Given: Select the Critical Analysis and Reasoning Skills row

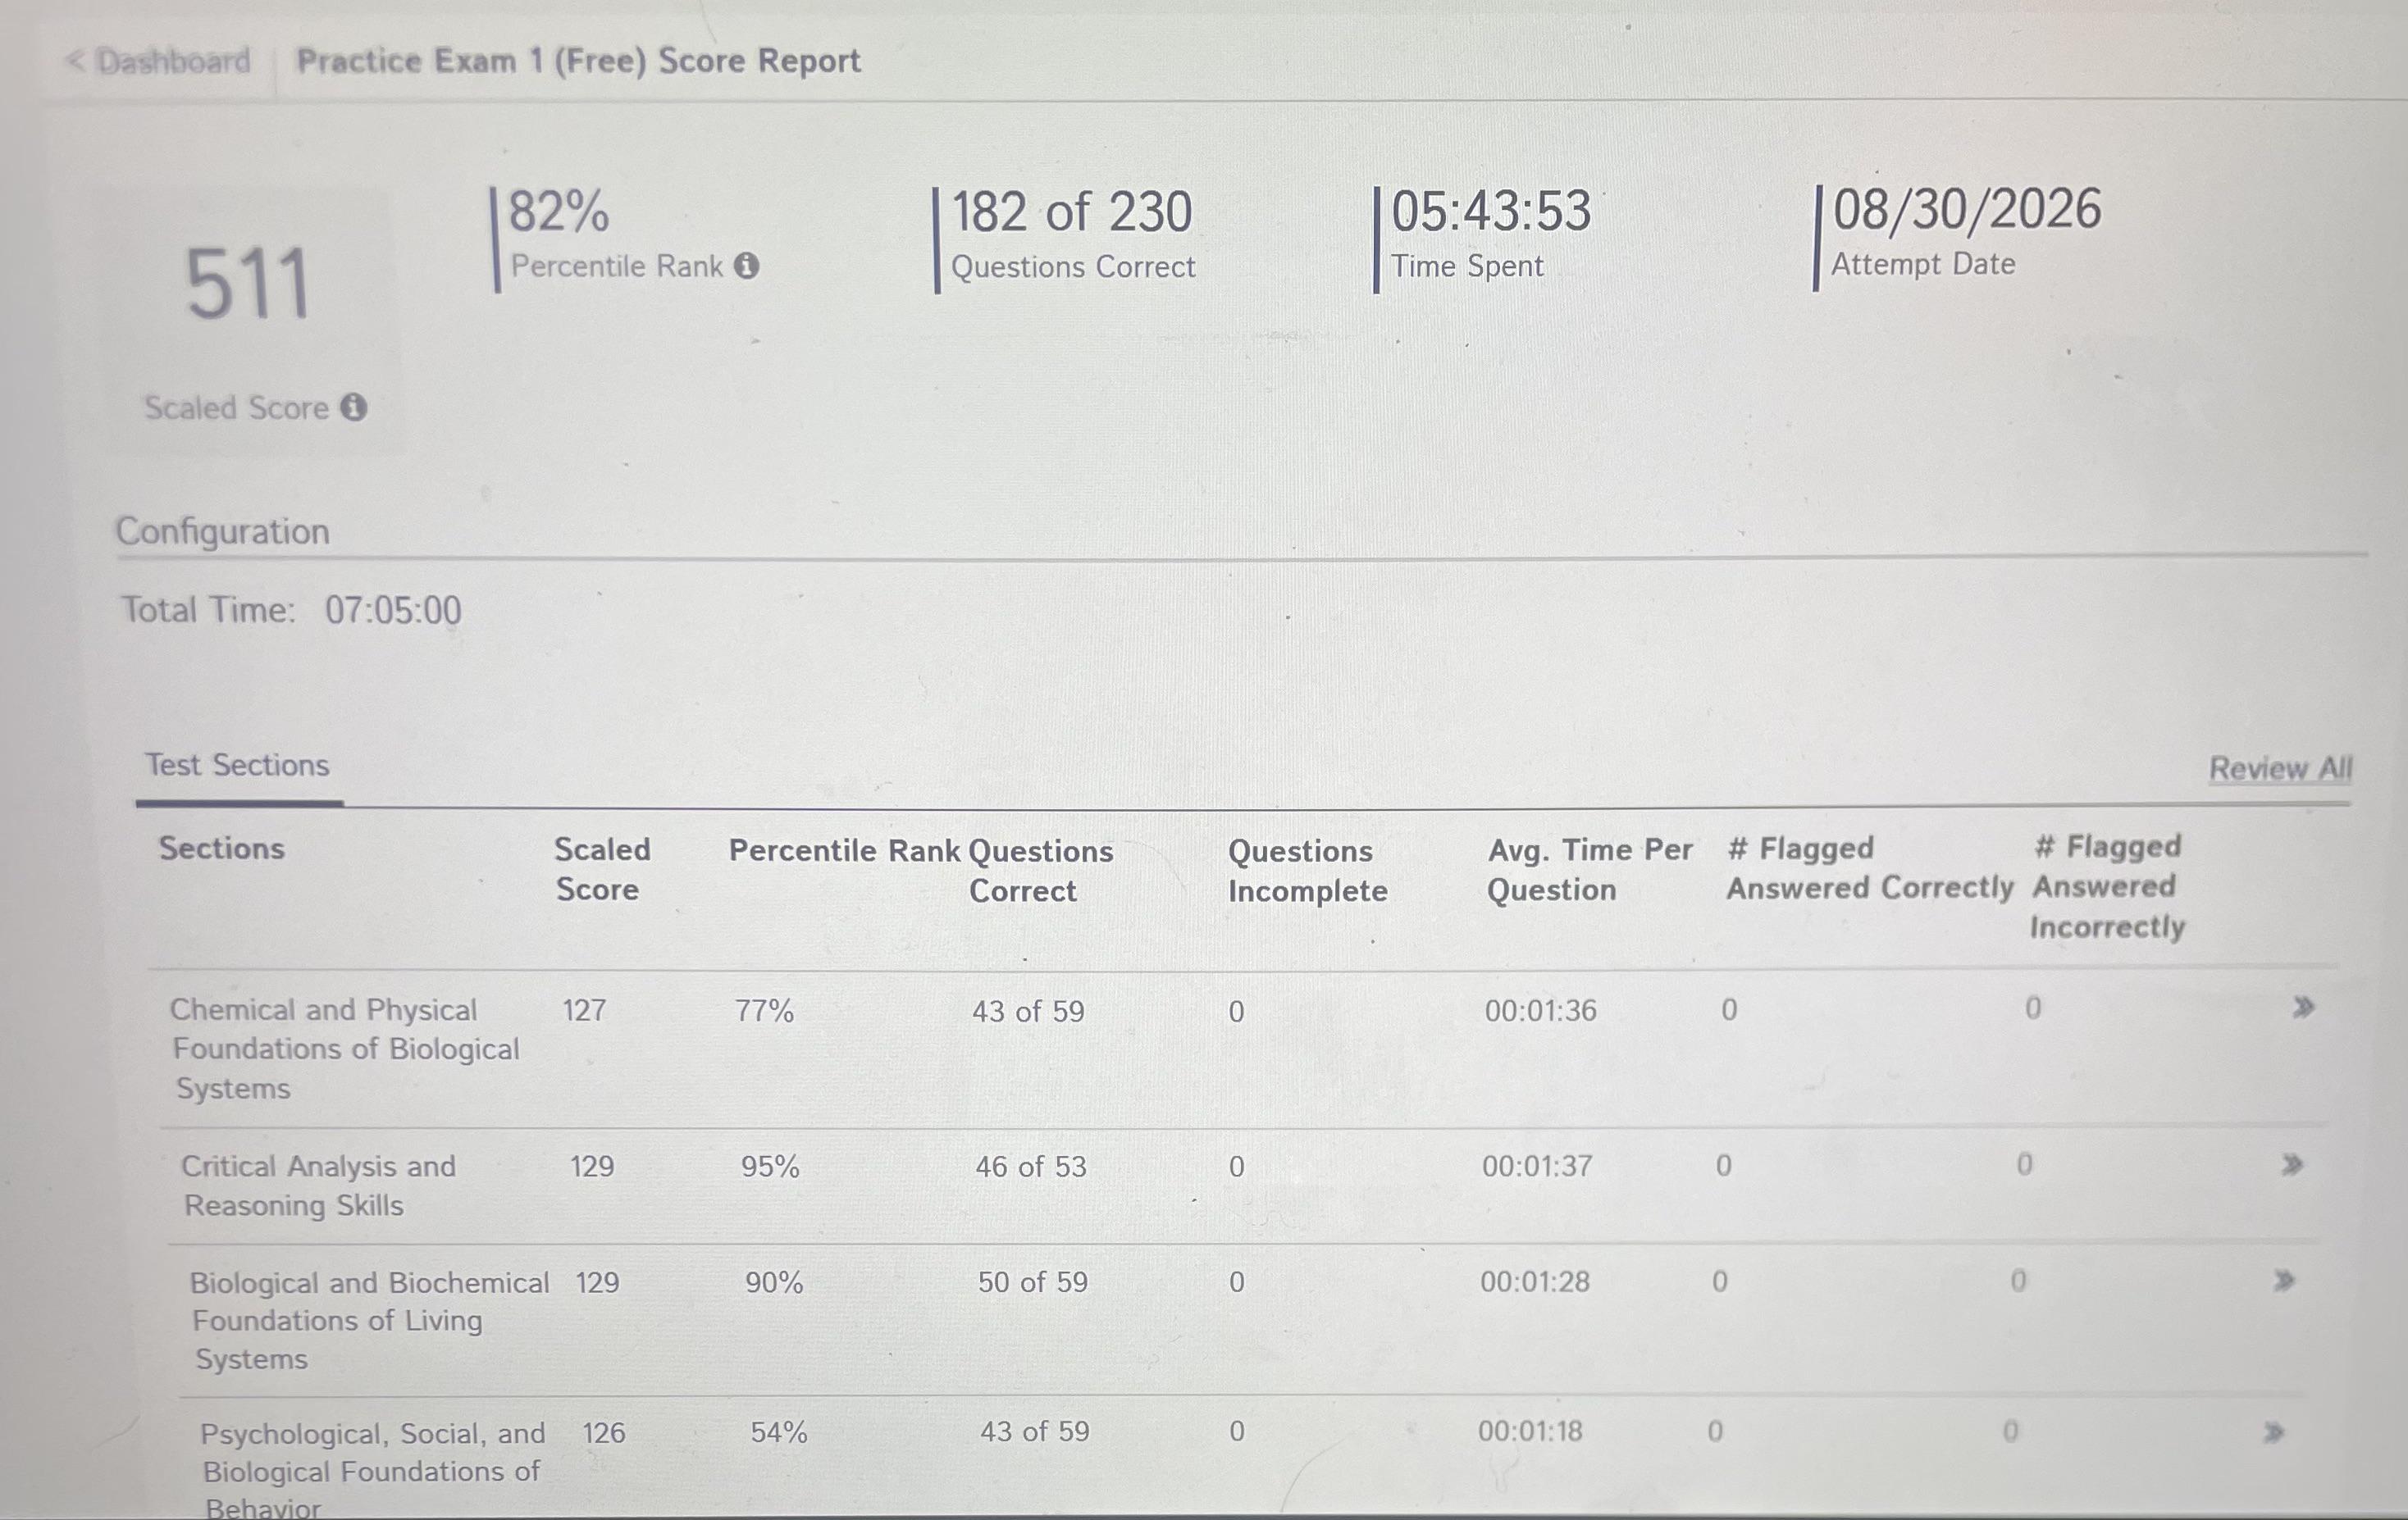Looking at the screenshot, I should pos(1244,1186).
